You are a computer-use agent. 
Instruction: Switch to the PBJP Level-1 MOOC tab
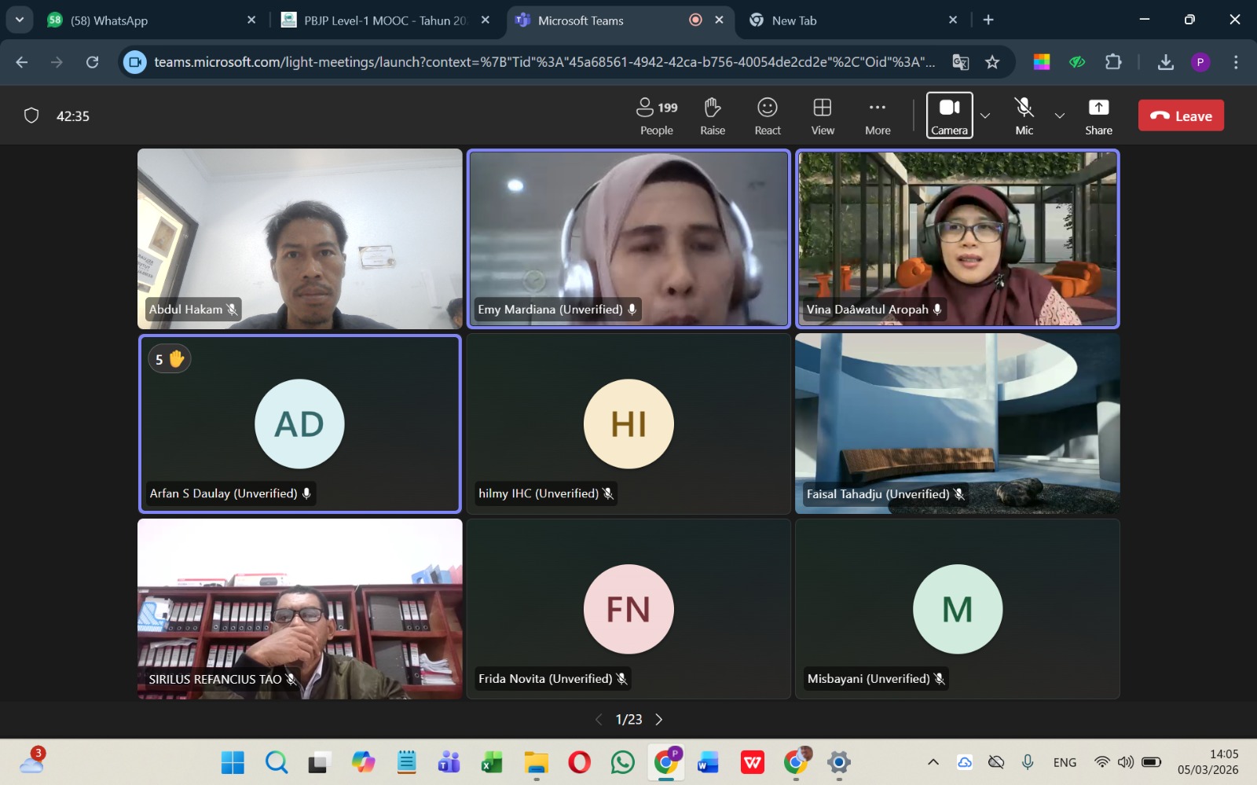coord(377,20)
